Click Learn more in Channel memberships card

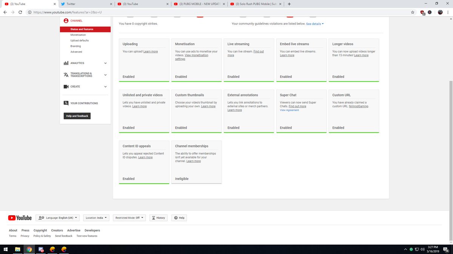coord(194,161)
